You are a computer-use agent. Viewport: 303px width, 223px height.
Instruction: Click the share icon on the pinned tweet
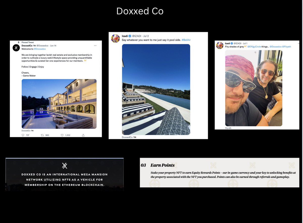(83, 135)
